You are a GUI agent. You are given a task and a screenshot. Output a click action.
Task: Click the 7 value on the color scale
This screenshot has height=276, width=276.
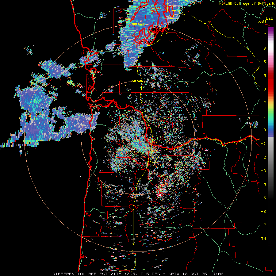point(265,34)
